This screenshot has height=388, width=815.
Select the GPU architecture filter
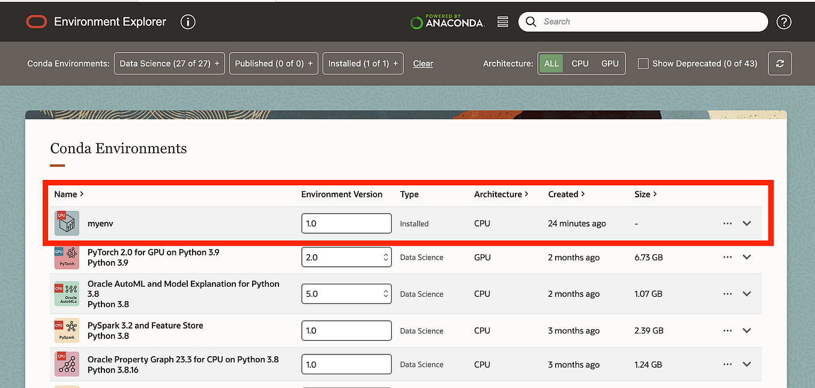coord(610,64)
